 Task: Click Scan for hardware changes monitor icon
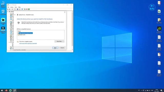tap(22, 9)
